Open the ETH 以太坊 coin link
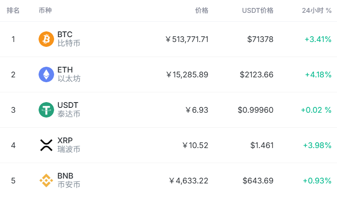Image resolution: width=337 pixels, height=198 pixels. click(69, 74)
